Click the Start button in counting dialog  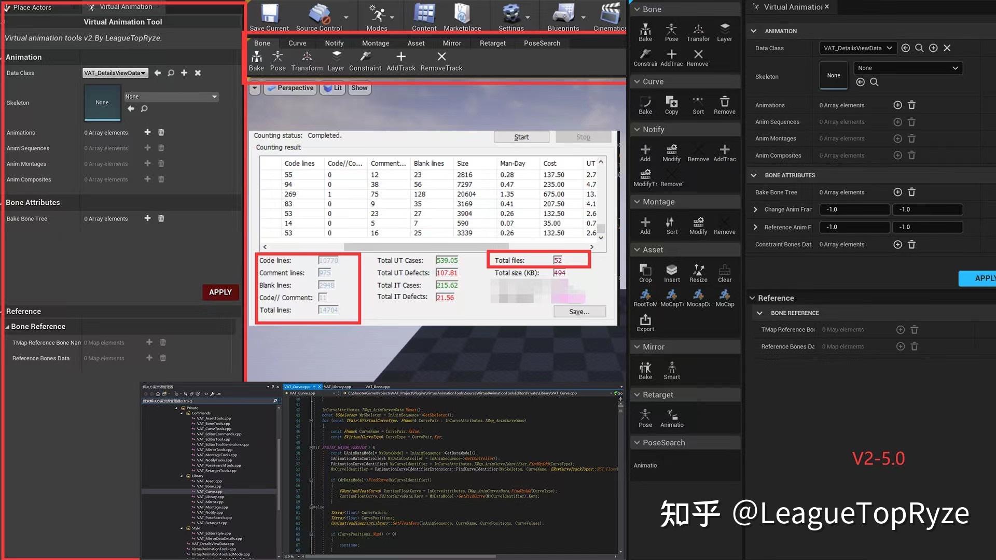click(521, 137)
